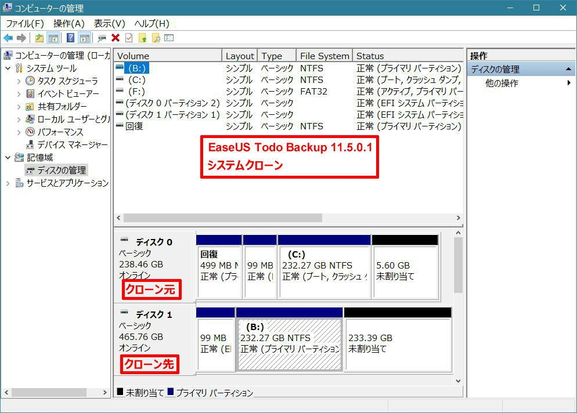Viewport: 577px width, 413px height.
Task: Sort by the Layout column header
Action: [x=240, y=56]
